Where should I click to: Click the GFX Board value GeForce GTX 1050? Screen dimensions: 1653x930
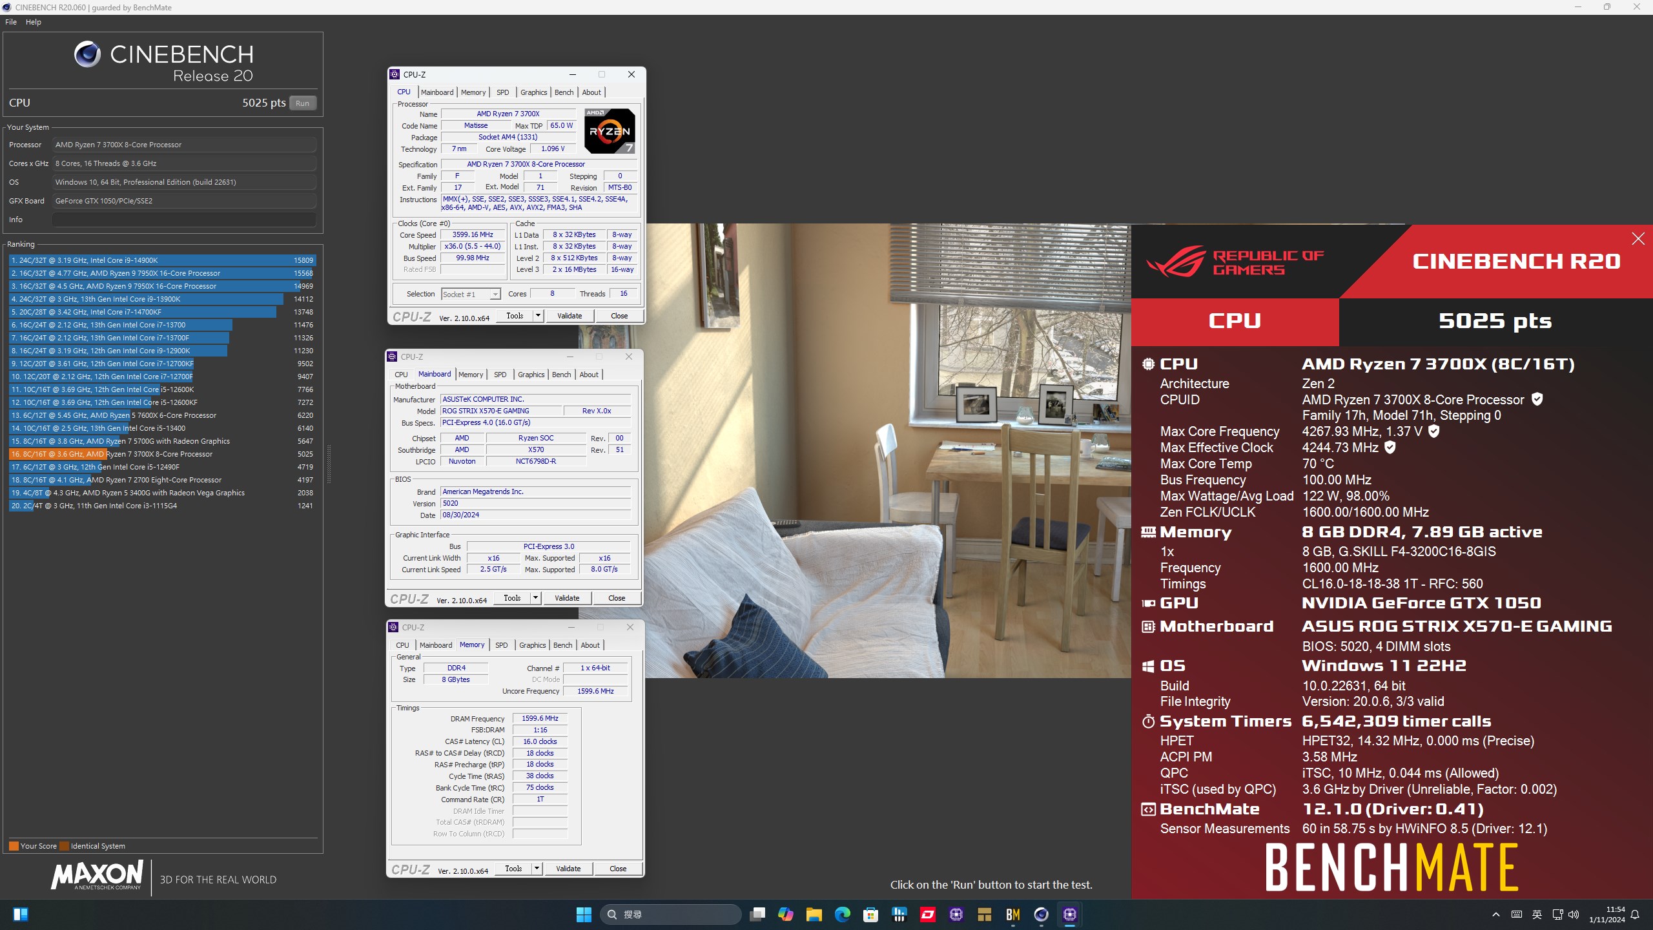click(x=184, y=201)
